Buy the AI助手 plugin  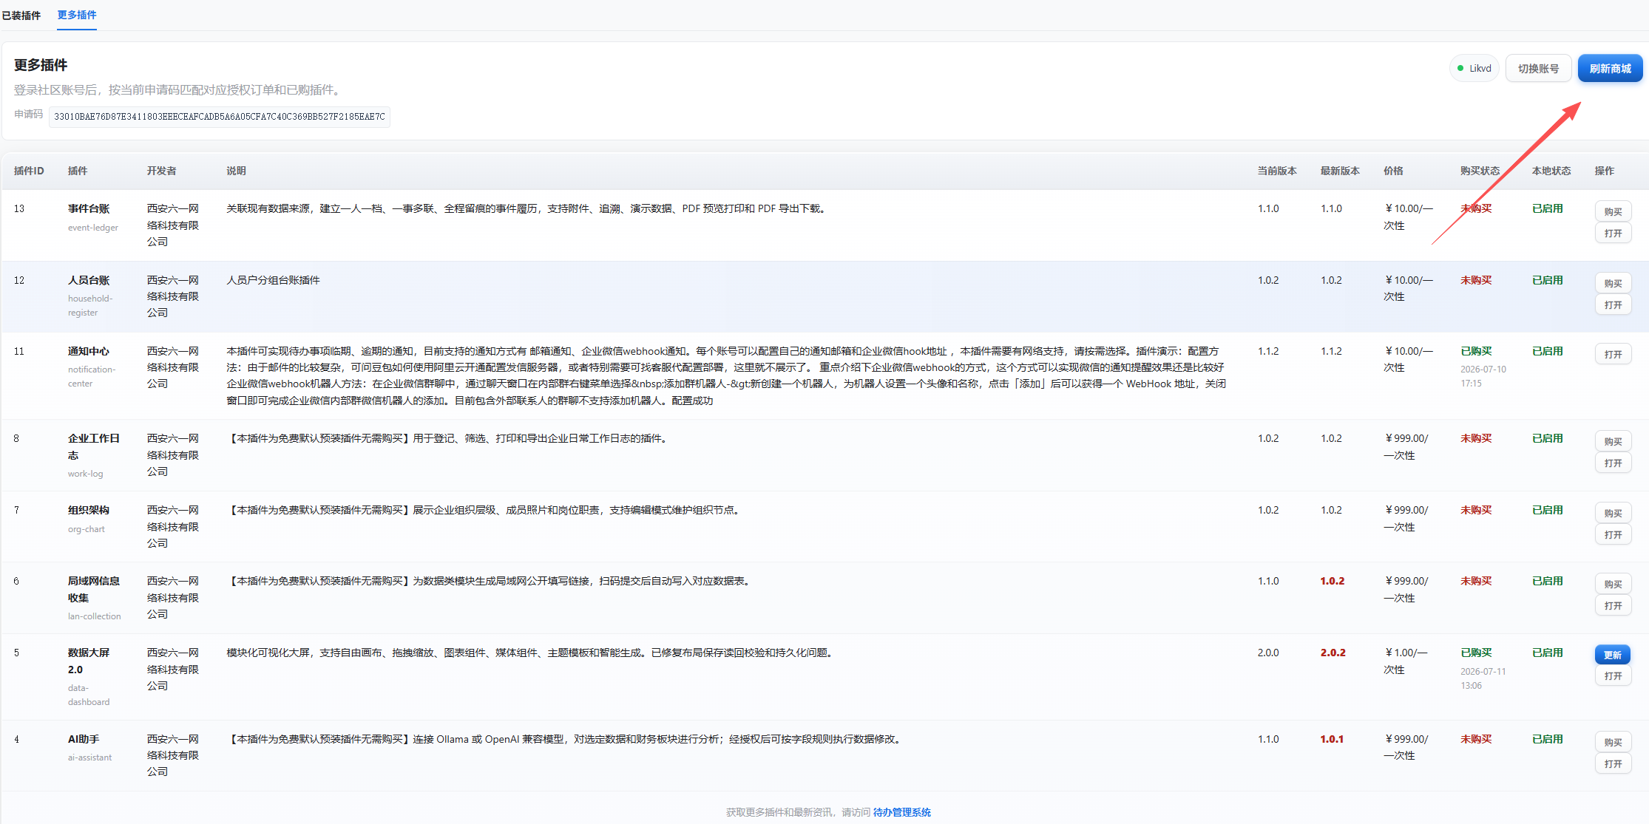point(1613,742)
